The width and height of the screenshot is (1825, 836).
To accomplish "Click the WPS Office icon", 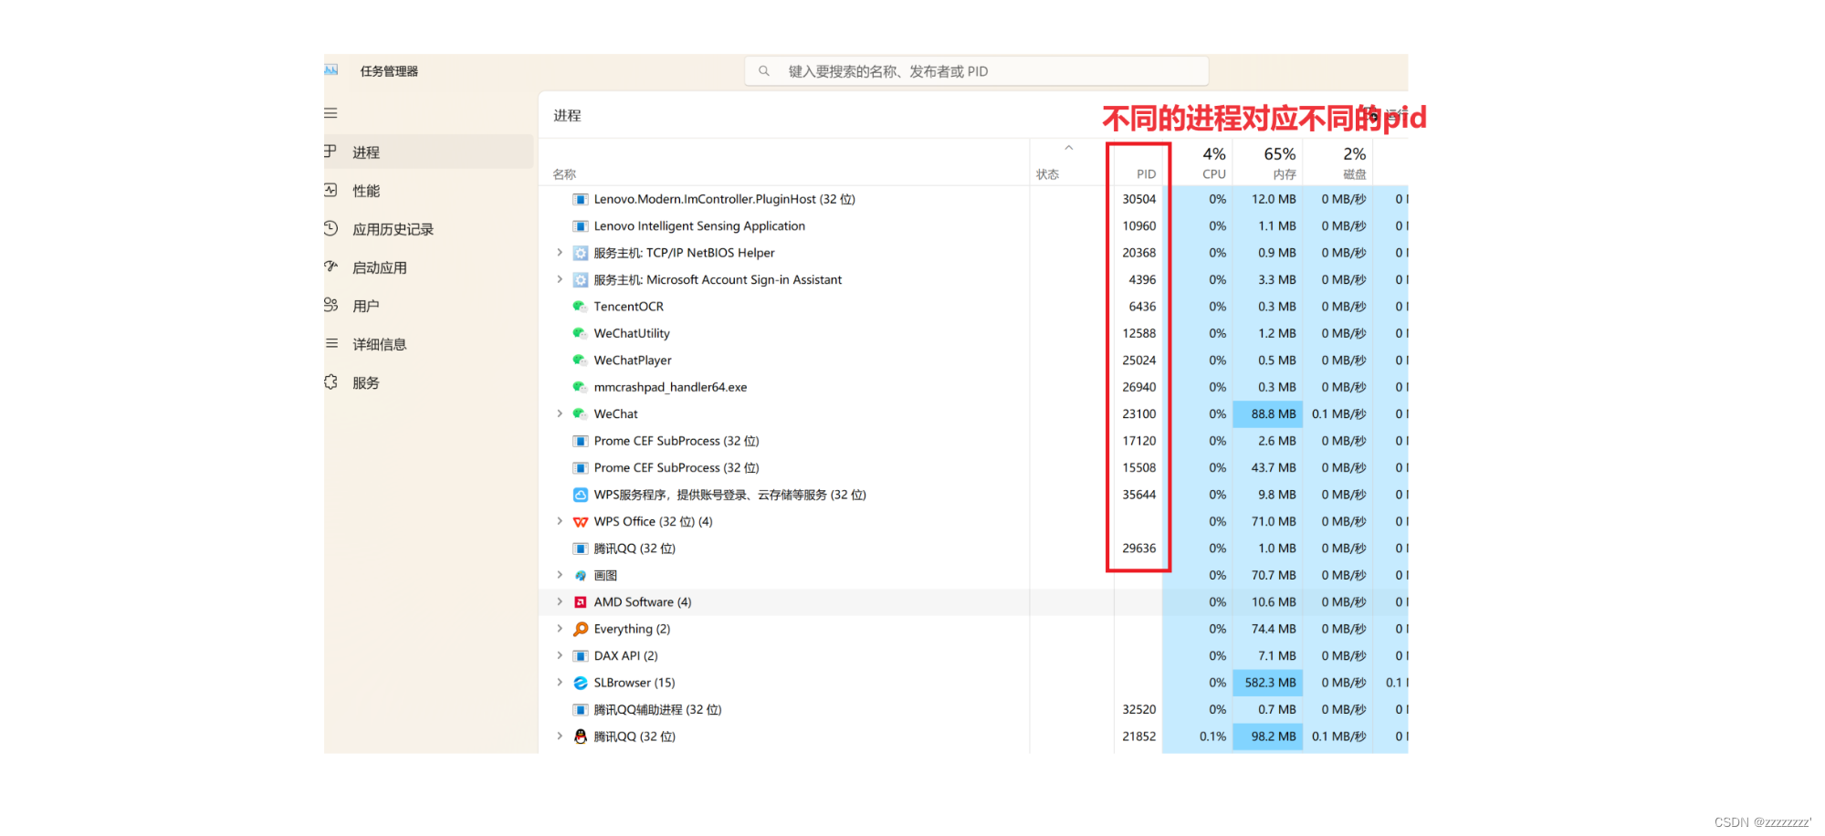I will pos(580,521).
